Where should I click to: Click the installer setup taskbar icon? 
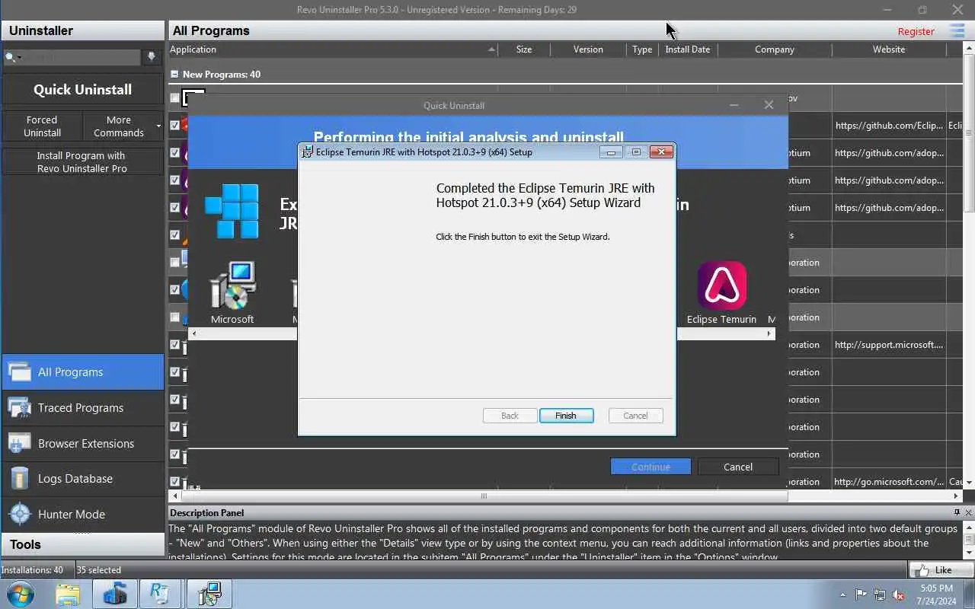pos(209,594)
